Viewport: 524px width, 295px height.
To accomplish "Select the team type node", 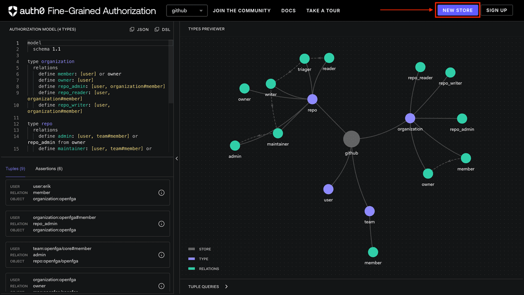I will 370,211.
